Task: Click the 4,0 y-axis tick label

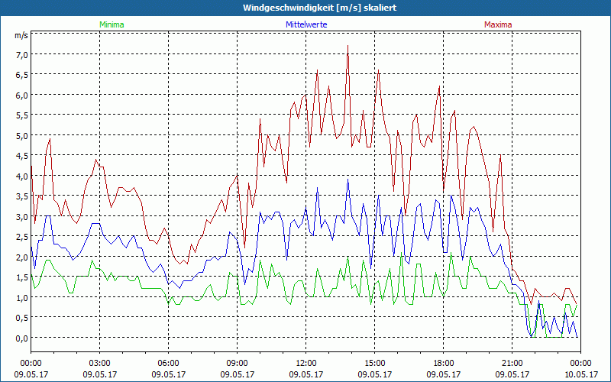Action: coord(21,176)
